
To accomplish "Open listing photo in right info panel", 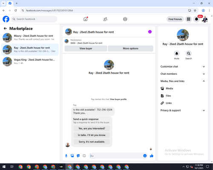I will coord(183,35).
